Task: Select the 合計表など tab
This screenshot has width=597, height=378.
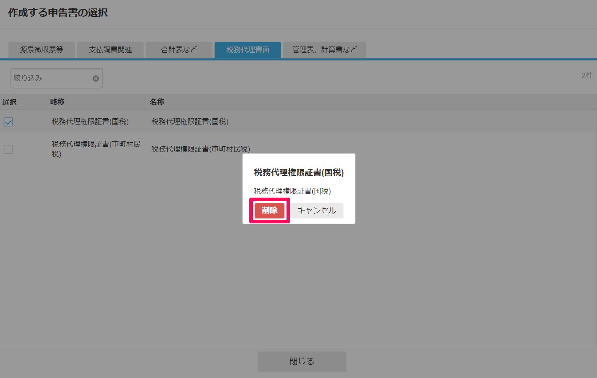Action: (x=179, y=50)
